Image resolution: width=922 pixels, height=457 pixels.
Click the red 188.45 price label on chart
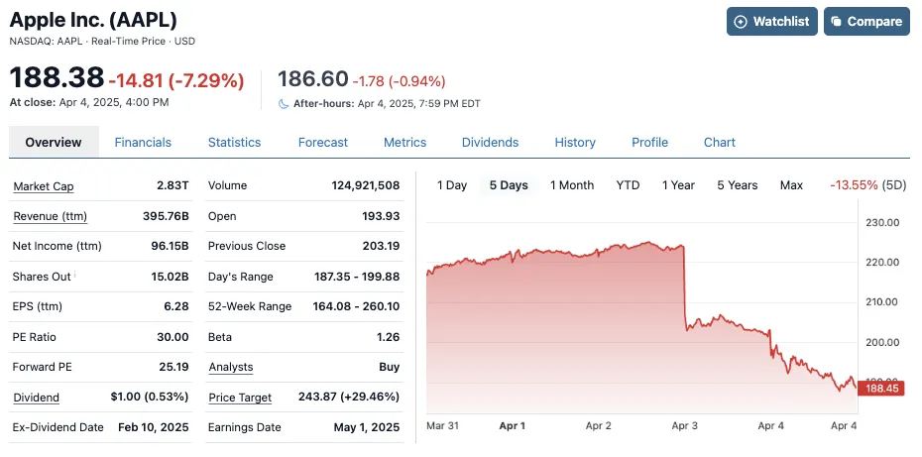tap(881, 389)
